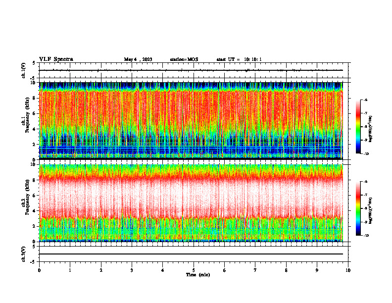Click time axis tick label "3"
The height and width of the screenshot is (303, 392).
[x=132, y=270]
